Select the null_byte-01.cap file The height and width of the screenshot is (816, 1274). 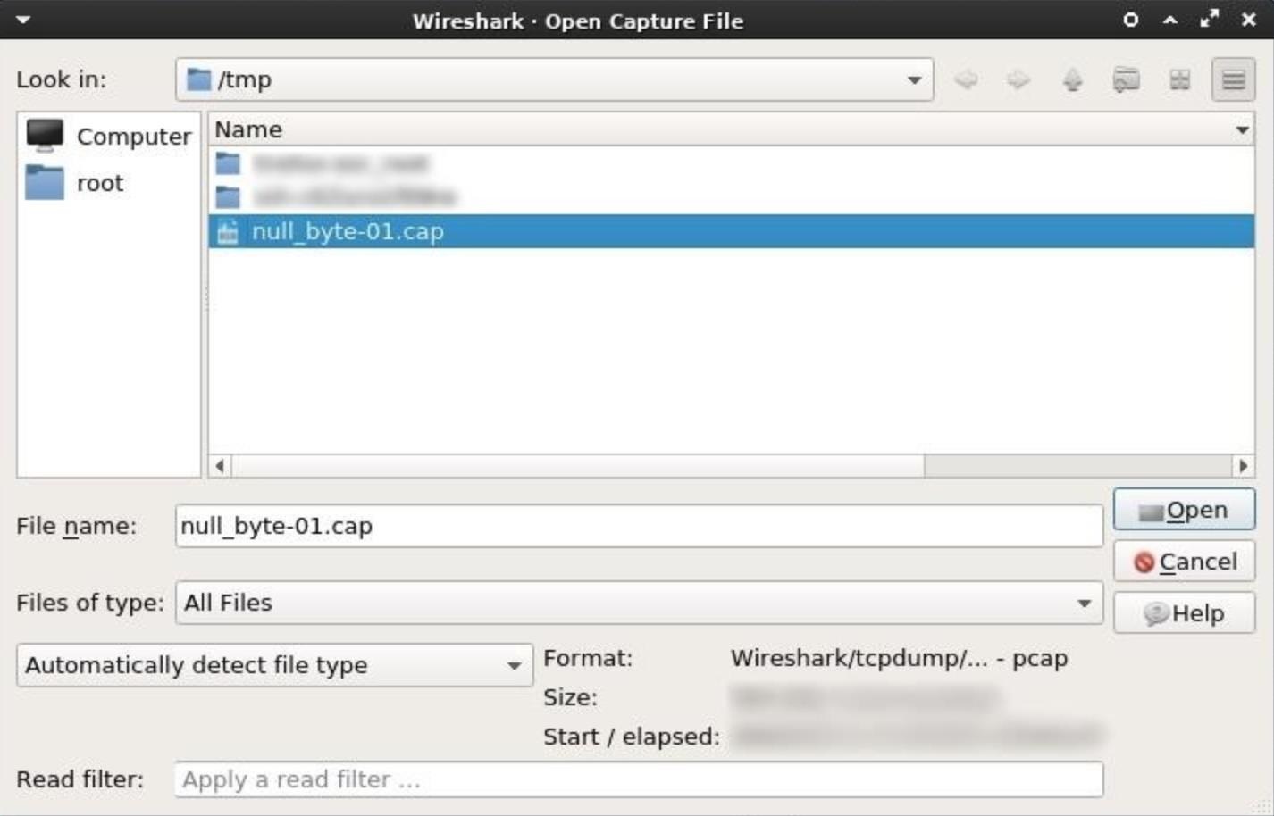tap(348, 232)
